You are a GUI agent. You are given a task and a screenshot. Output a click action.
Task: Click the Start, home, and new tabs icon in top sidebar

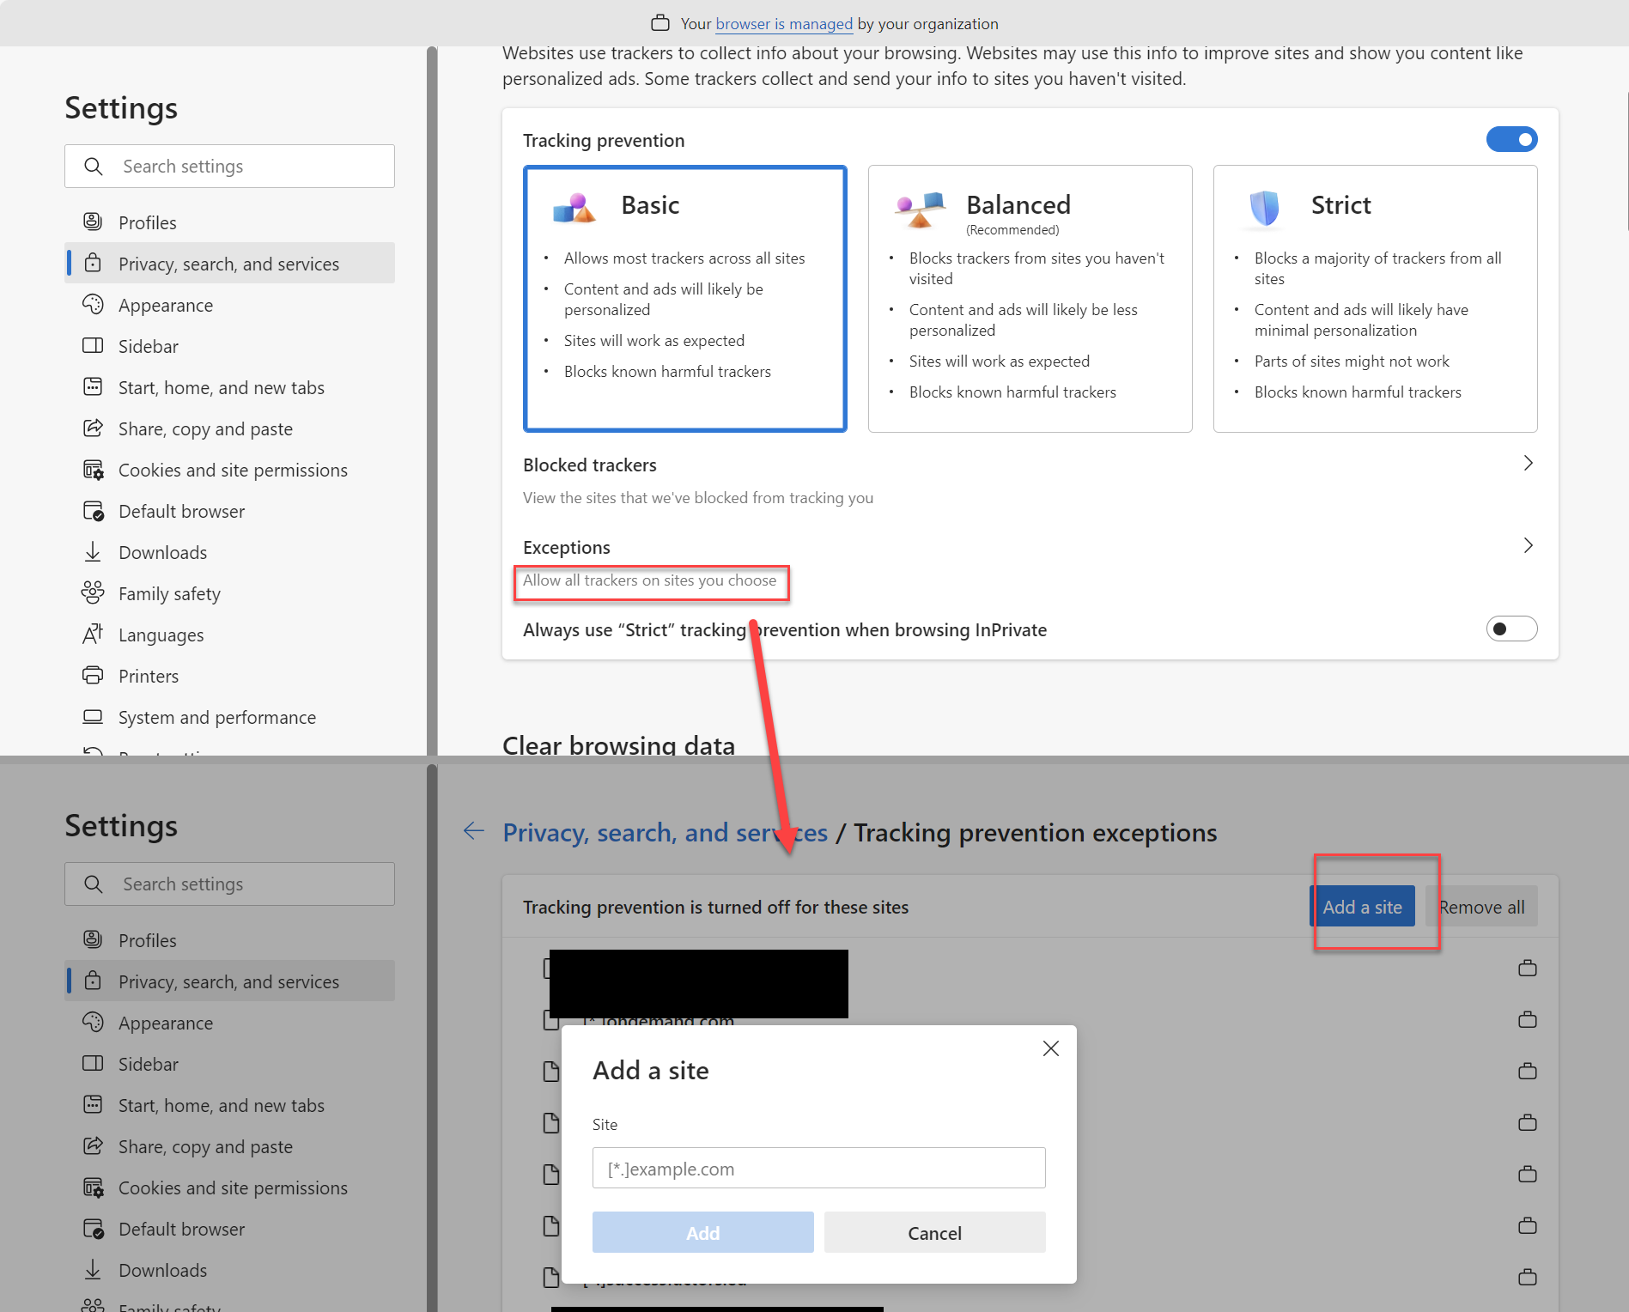point(93,386)
